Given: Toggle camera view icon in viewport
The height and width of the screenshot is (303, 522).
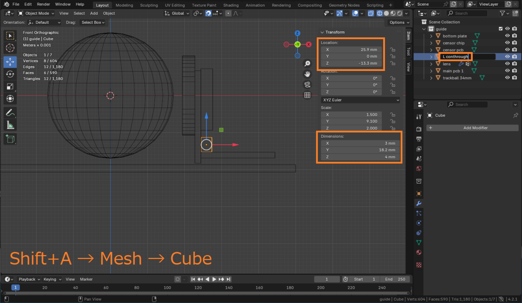Looking at the screenshot, I should coord(307,85).
